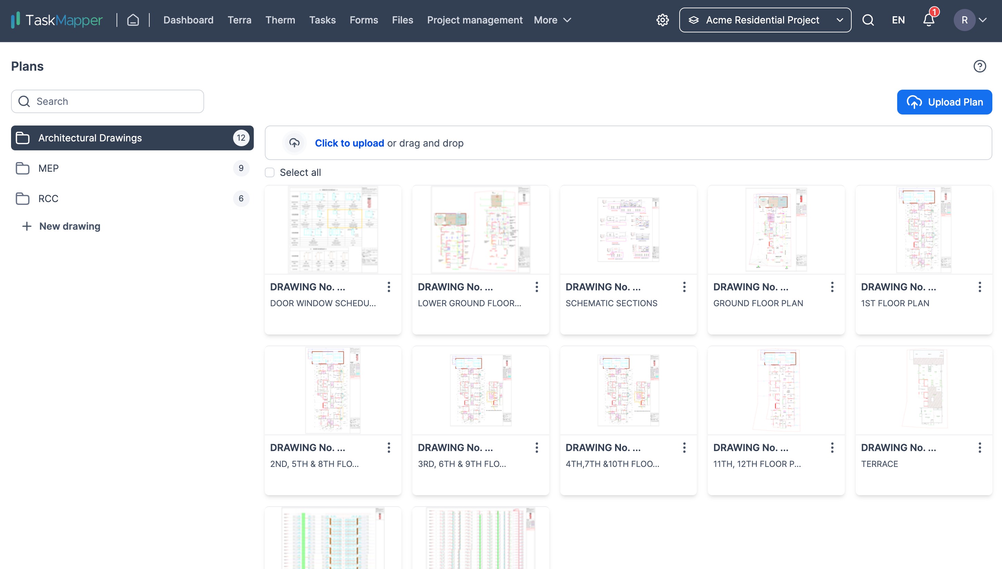This screenshot has height=569, width=1002.
Task: Navigate to Forms
Action: [x=364, y=20]
